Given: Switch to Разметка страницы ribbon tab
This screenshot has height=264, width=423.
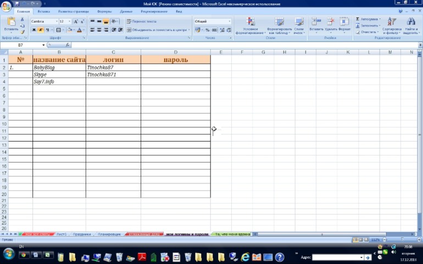Looking at the screenshot, I should (x=74, y=12).
